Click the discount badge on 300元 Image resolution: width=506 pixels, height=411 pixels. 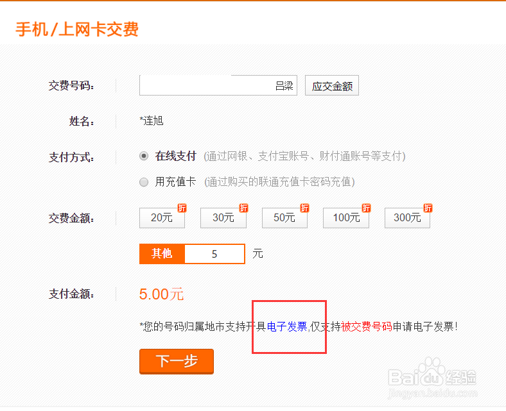point(428,208)
